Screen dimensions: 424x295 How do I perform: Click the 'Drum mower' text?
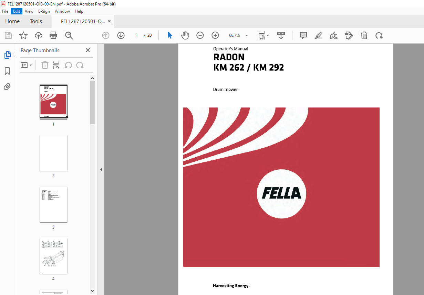(225, 90)
